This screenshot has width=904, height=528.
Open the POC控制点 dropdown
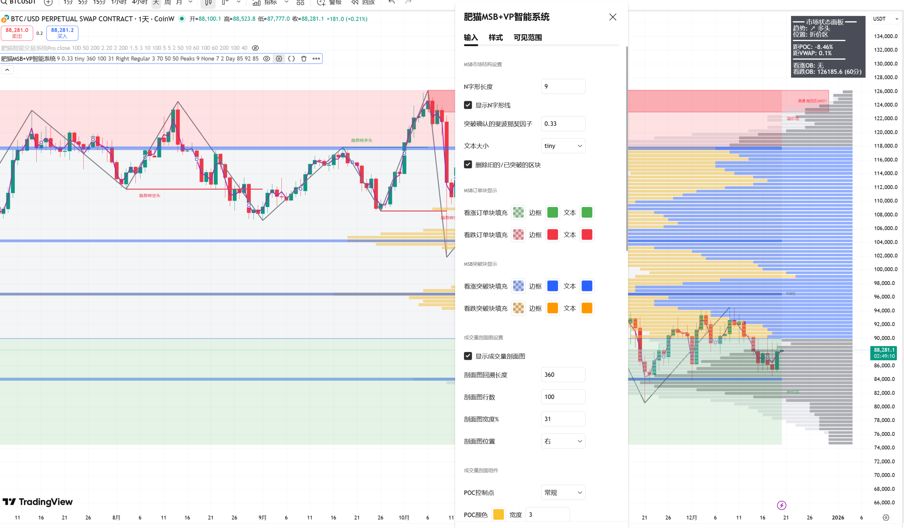(x=563, y=492)
